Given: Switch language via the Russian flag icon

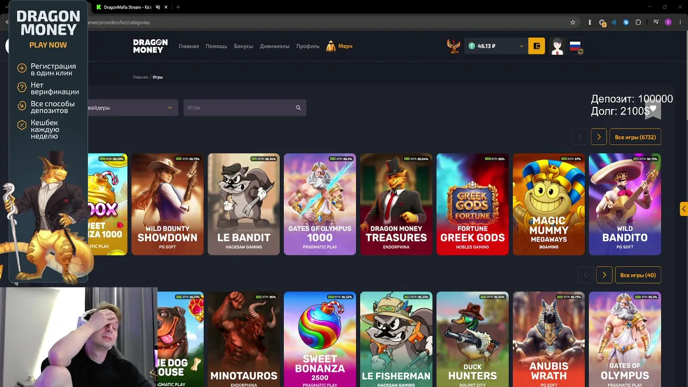Looking at the screenshot, I should click(576, 46).
